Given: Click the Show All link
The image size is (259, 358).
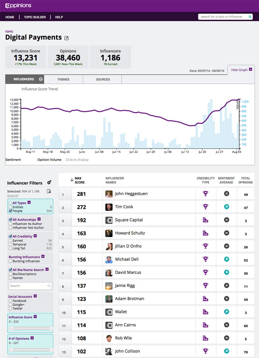Looking at the screenshot, I should (x=13, y=196).
